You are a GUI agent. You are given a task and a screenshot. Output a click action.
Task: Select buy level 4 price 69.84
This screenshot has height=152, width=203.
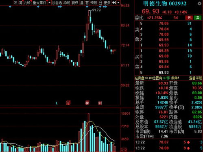(164, 67)
